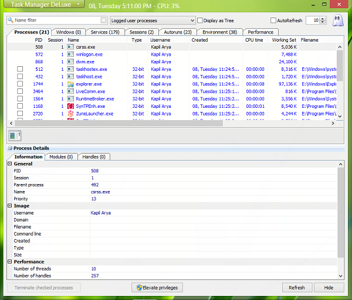Click csrss.exe process icon
Image resolution: width=352 pixels, height=300 pixels.
70,47
